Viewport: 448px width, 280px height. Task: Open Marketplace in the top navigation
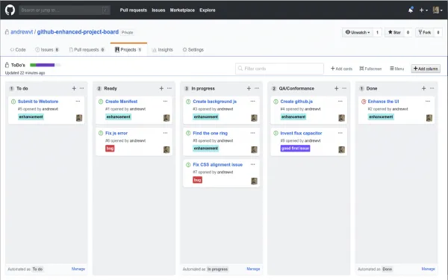[x=182, y=10]
